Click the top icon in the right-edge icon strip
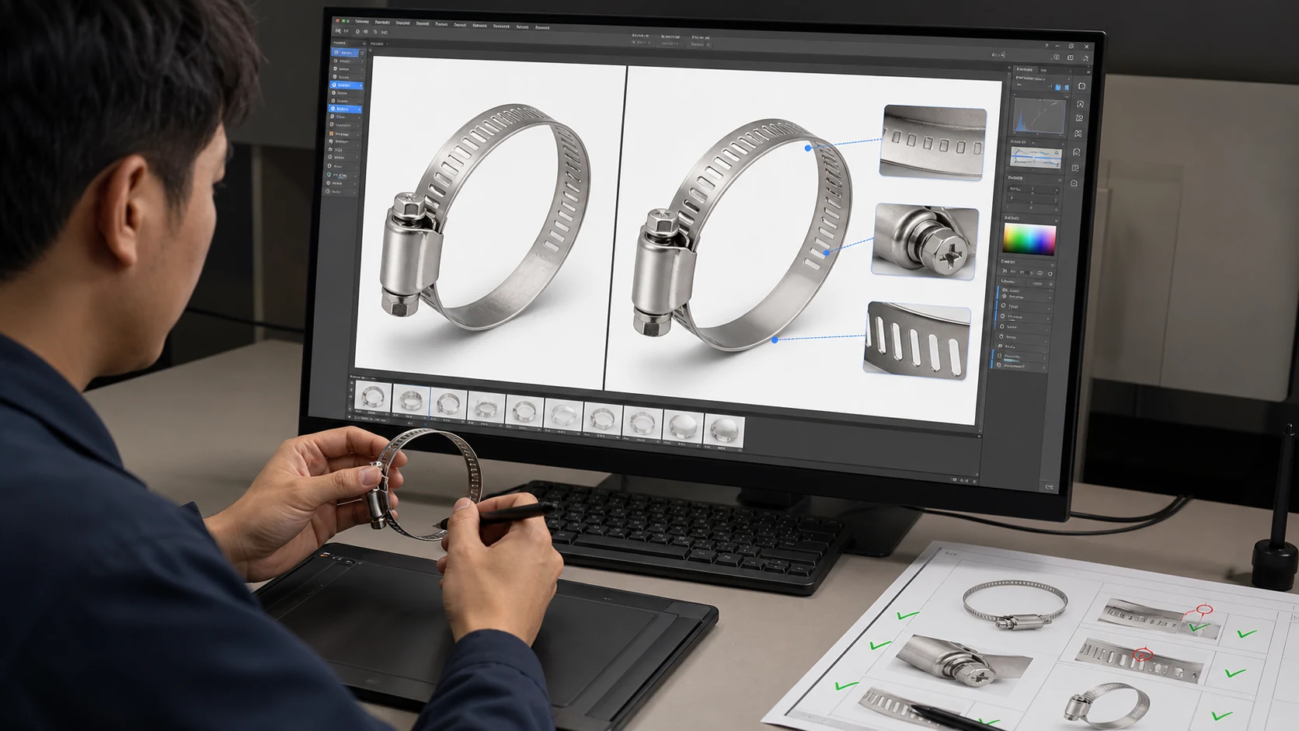 pyautogui.click(x=1081, y=86)
